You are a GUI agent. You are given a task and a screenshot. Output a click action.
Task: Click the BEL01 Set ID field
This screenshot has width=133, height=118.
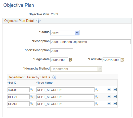(19, 97)
